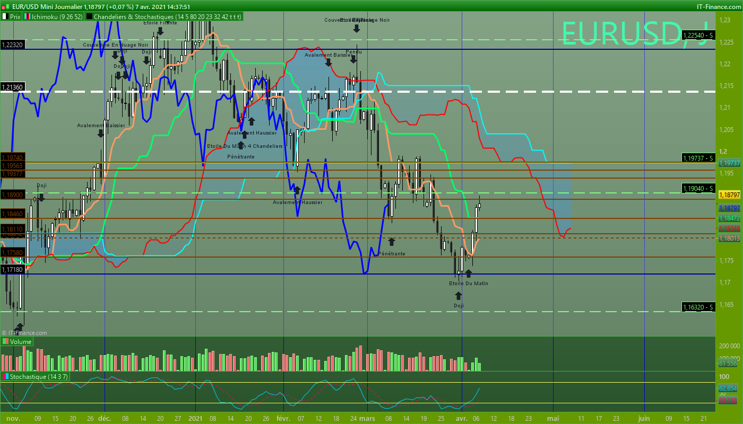This screenshot has height=424, width=743.
Task: Click the candlestick icon beside EUR/USD title
Action: coord(6,6)
